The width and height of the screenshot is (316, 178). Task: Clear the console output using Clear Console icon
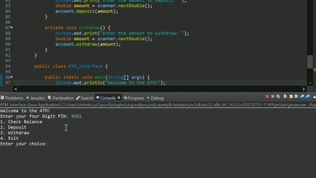[x=285, y=97]
